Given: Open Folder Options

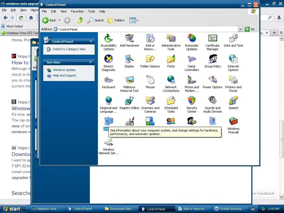Looking at the screenshot, I should coord(150,61).
